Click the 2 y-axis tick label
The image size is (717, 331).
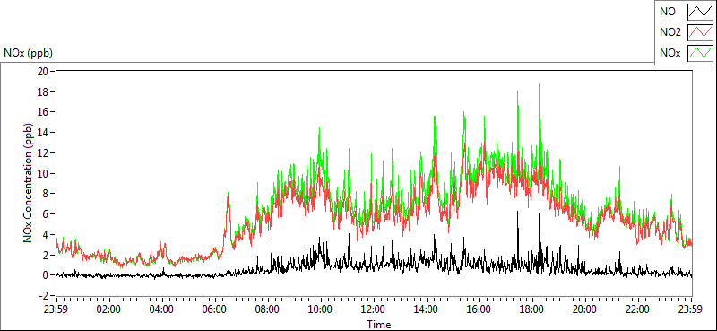point(46,255)
